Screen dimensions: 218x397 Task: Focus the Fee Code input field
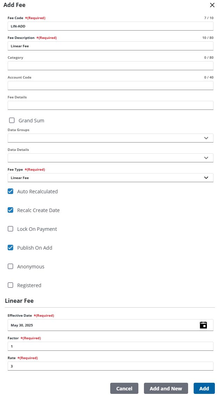(x=110, y=26)
